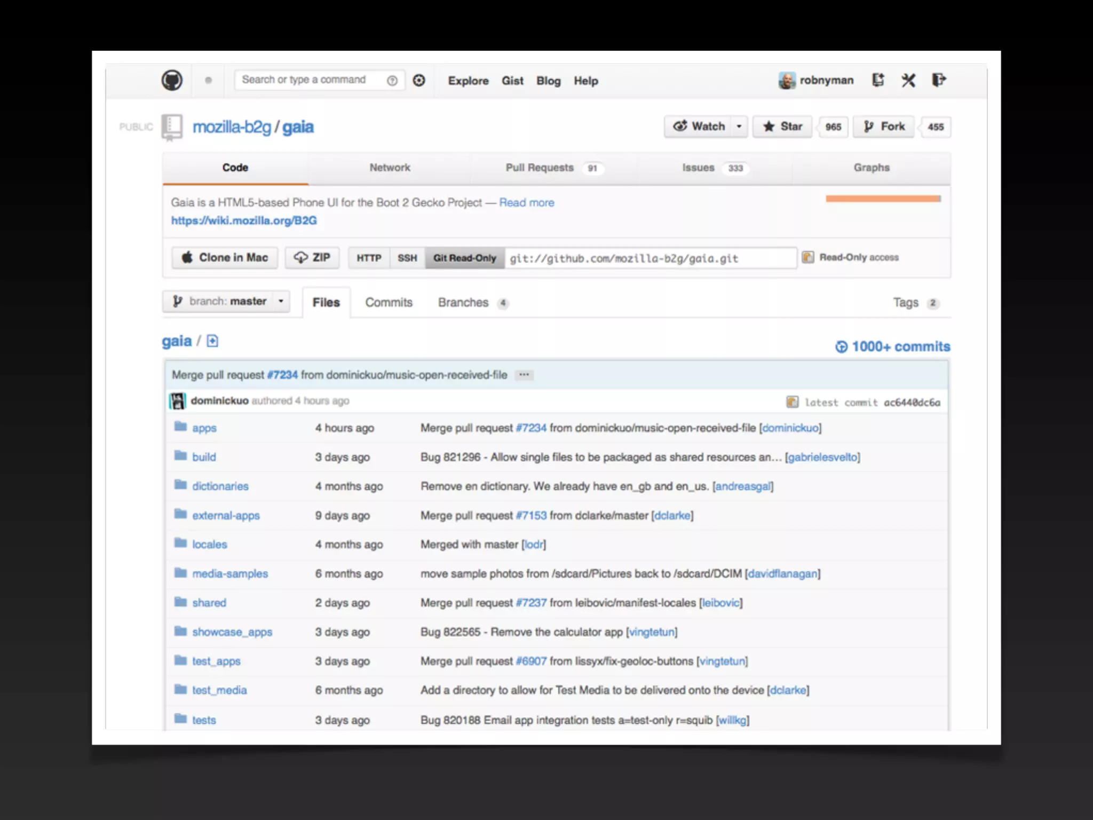Click the orange language breakdown bar
This screenshot has height=820, width=1093.
(x=883, y=199)
